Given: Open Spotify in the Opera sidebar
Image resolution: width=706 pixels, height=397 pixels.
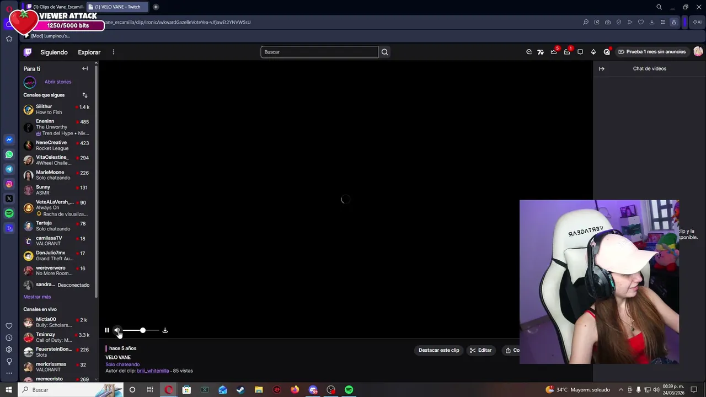Looking at the screenshot, I should pos(9,213).
